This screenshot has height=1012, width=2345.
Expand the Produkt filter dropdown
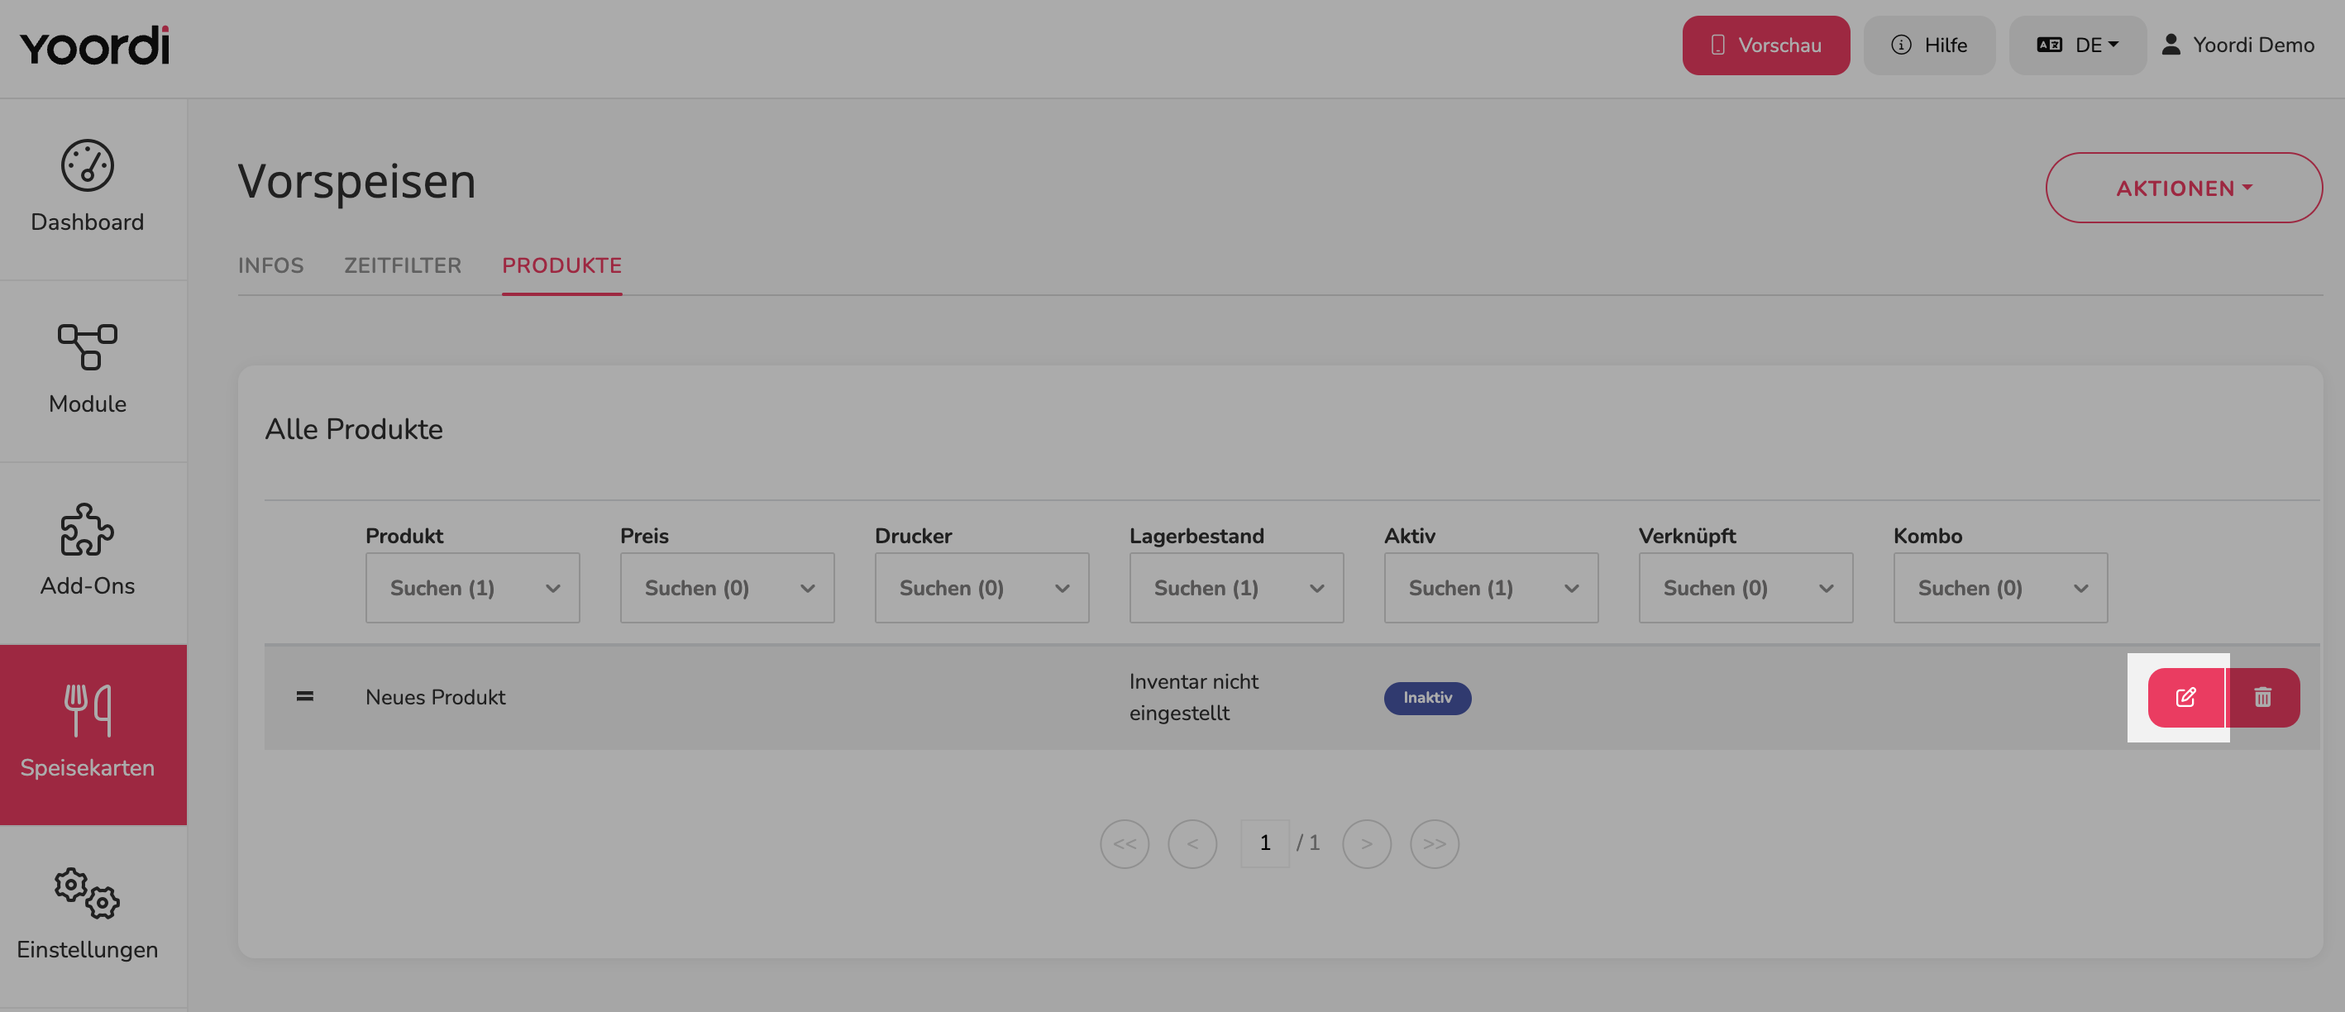coord(472,588)
